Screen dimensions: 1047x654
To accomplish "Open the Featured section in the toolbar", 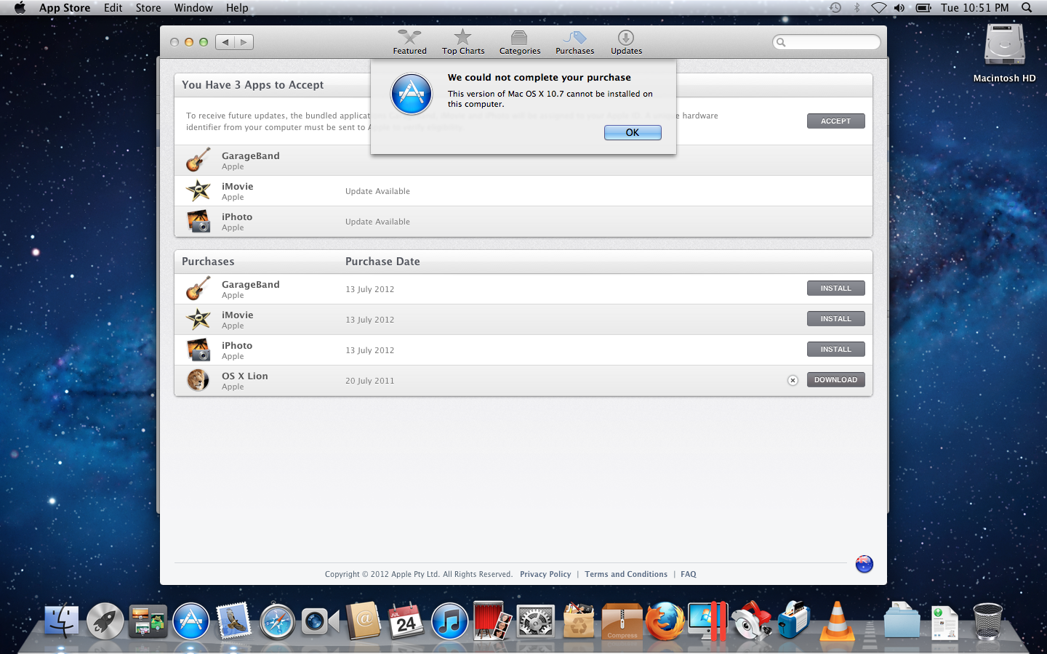I will (x=410, y=42).
